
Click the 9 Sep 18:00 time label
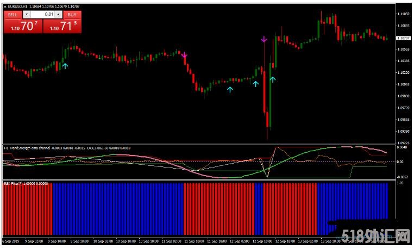pos(79,241)
